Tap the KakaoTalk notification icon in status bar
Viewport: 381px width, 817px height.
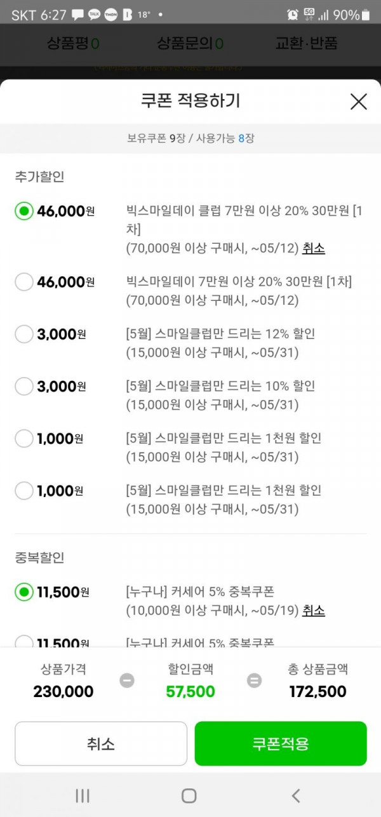click(95, 15)
